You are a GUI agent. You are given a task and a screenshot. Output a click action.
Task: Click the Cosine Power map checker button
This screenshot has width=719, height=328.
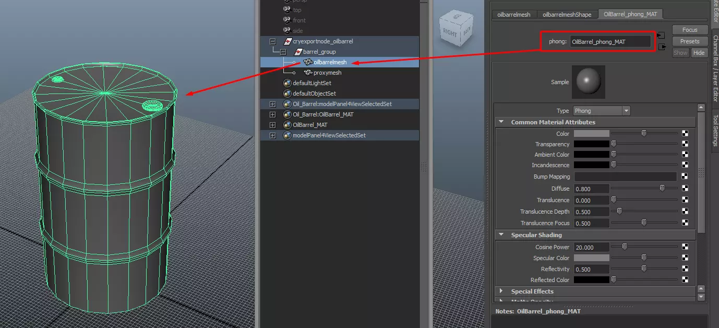click(685, 247)
